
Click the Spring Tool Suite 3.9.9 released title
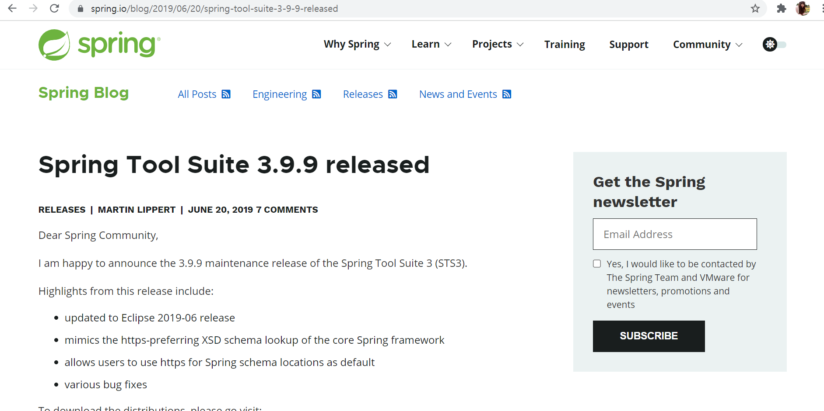(234, 165)
